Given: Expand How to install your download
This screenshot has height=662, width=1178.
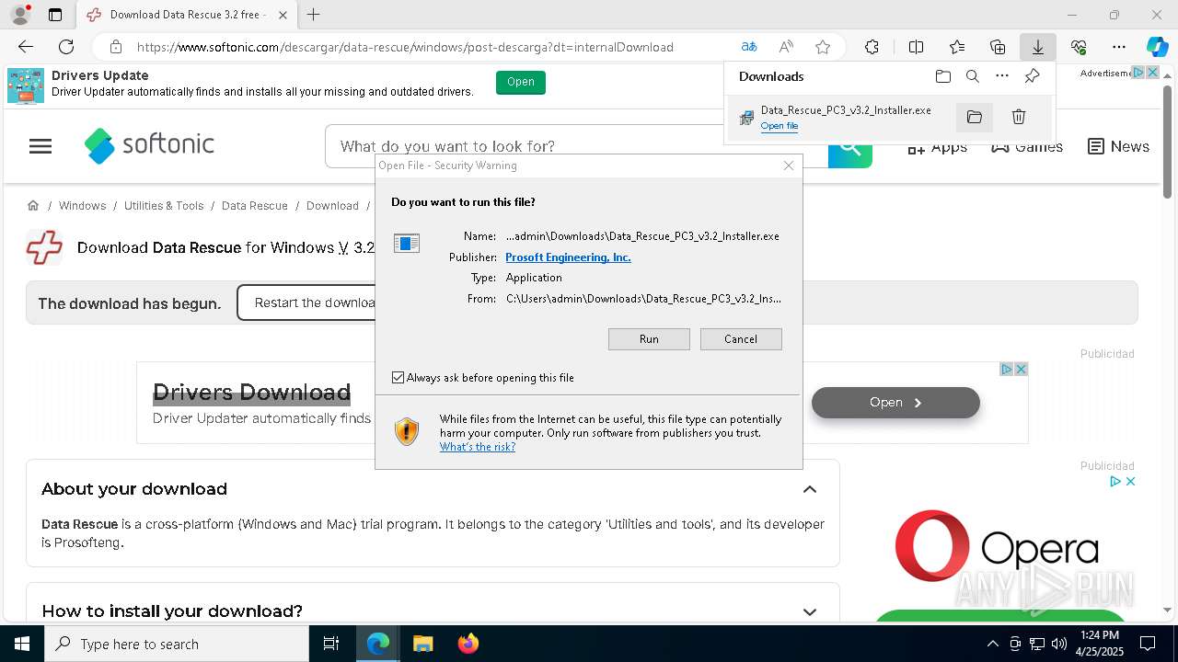Looking at the screenshot, I should pos(810,611).
